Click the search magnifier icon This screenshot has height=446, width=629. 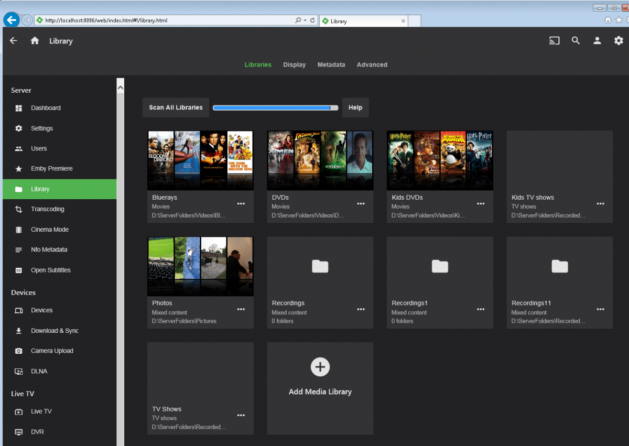pos(576,41)
